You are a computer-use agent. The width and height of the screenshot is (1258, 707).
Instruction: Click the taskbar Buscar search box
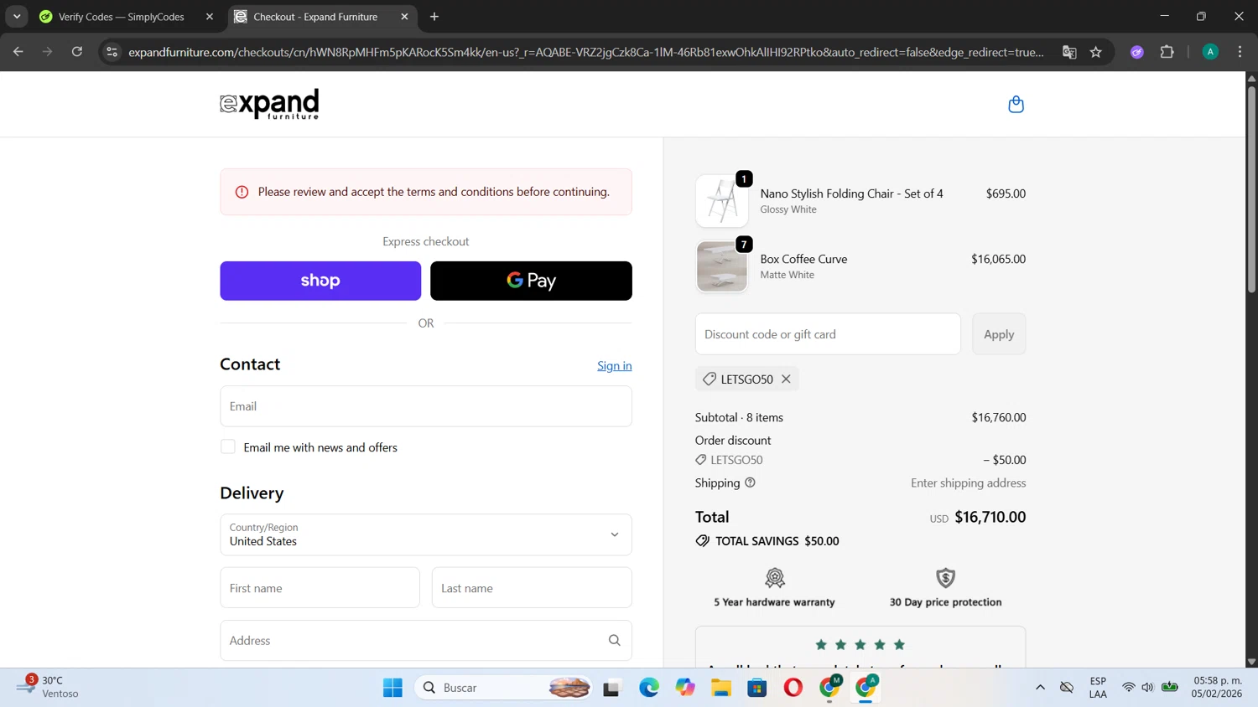(505, 688)
